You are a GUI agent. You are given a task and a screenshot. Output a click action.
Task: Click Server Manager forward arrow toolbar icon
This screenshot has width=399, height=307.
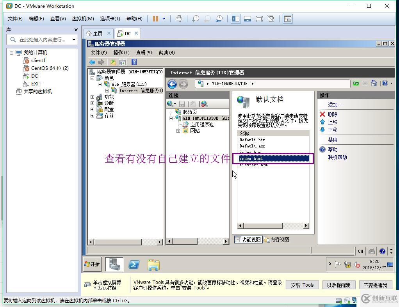(x=101, y=62)
